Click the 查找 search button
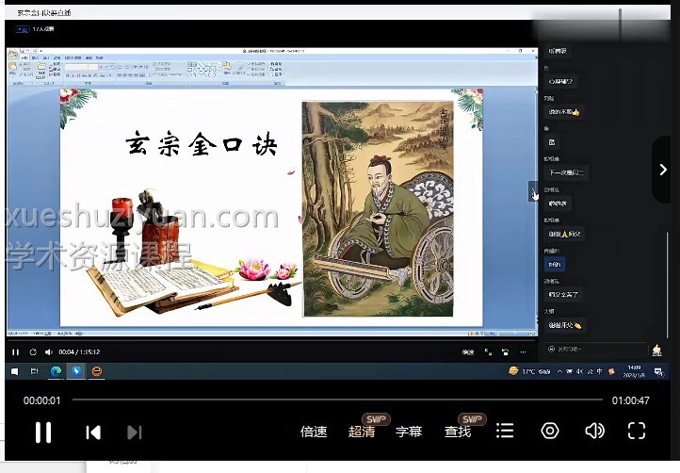The height and width of the screenshot is (473, 680). coord(458,432)
